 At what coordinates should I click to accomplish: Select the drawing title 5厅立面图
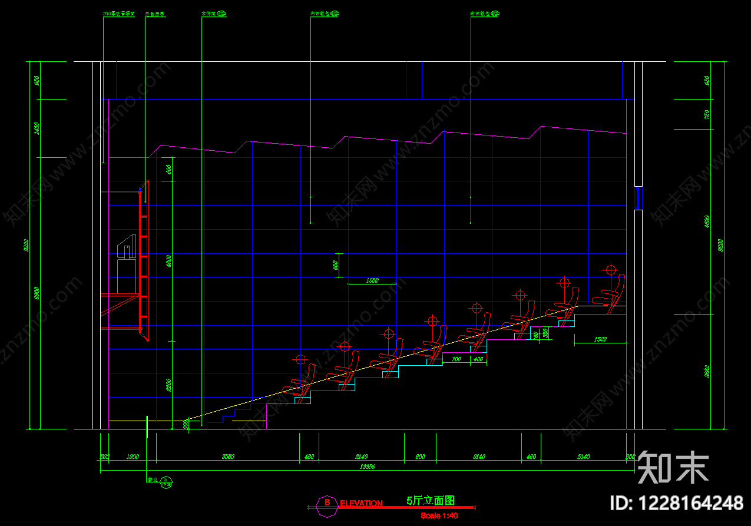[431, 501]
